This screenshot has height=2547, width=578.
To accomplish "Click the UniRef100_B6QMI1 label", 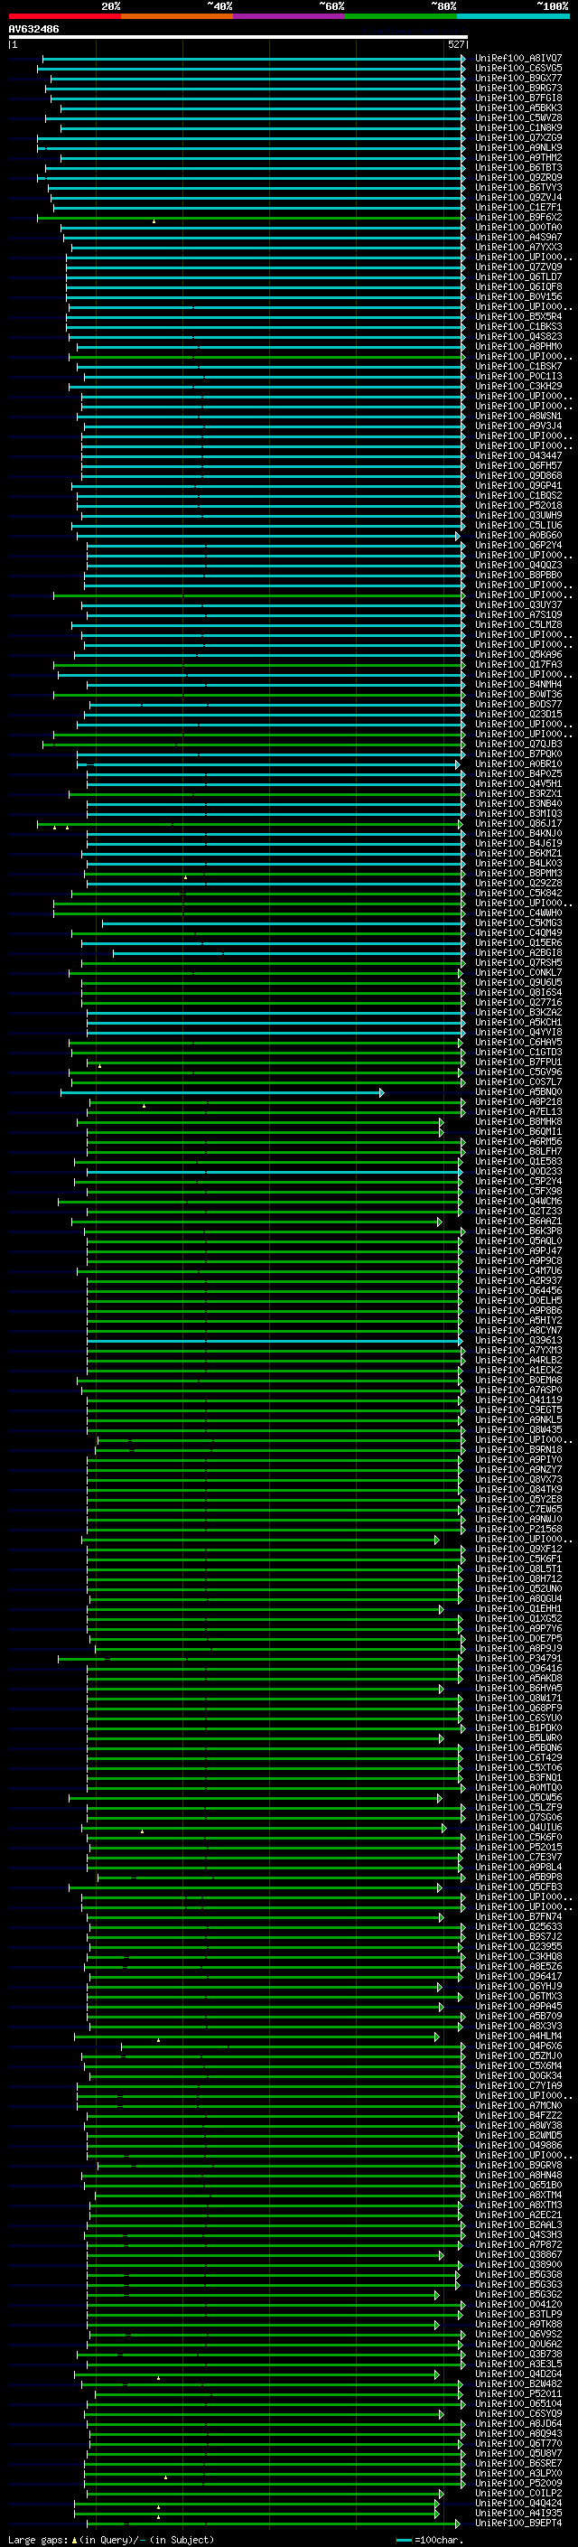I will coord(517,1132).
